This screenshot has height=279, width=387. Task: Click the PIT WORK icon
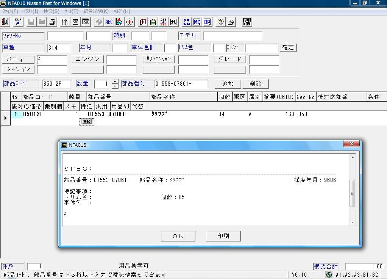247,22
